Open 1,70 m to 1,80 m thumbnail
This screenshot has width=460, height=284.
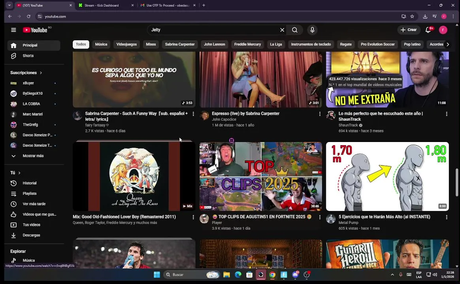pyautogui.click(x=387, y=176)
